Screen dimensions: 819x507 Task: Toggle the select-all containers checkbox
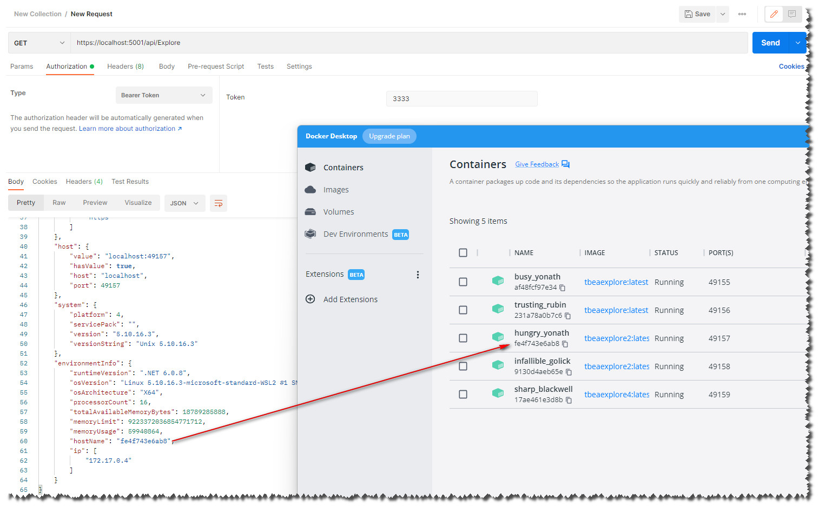coord(463,253)
